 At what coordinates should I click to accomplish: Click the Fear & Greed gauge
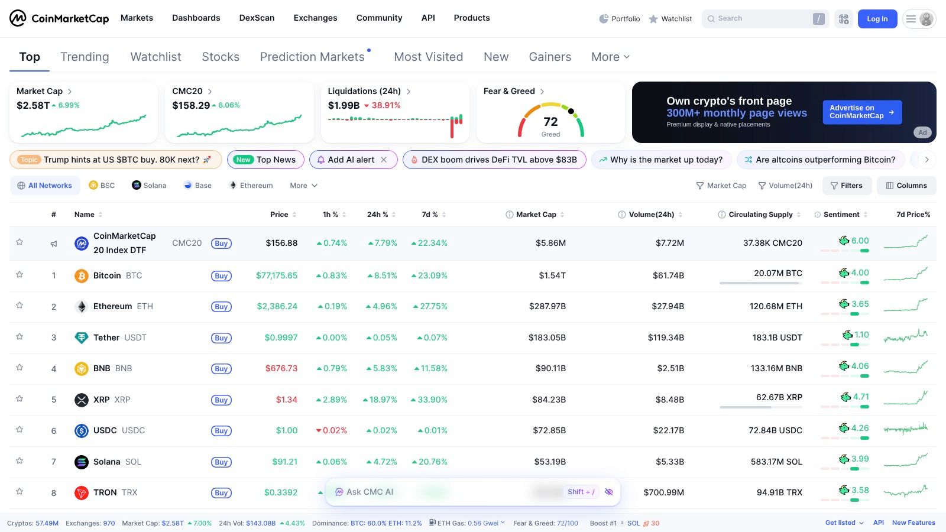[551, 121]
